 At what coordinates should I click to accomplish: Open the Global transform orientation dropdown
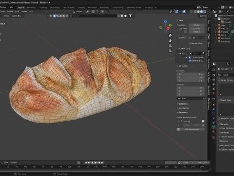pos(78,12)
